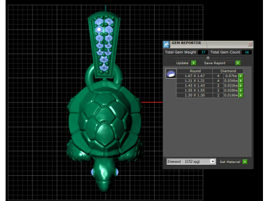268x201 pixels.
Task: Select the 1.43 X 1.43 size cell
Action: click(x=194, y=85)
